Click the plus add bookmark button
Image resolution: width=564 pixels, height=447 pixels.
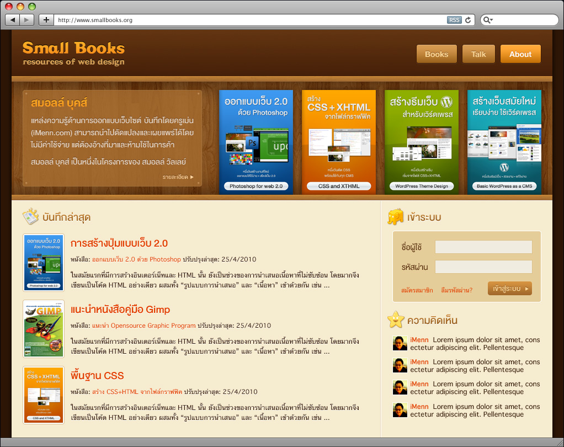46,20
